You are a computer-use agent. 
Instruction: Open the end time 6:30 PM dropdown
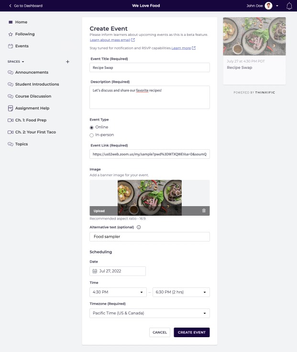[x=181, y=292]
